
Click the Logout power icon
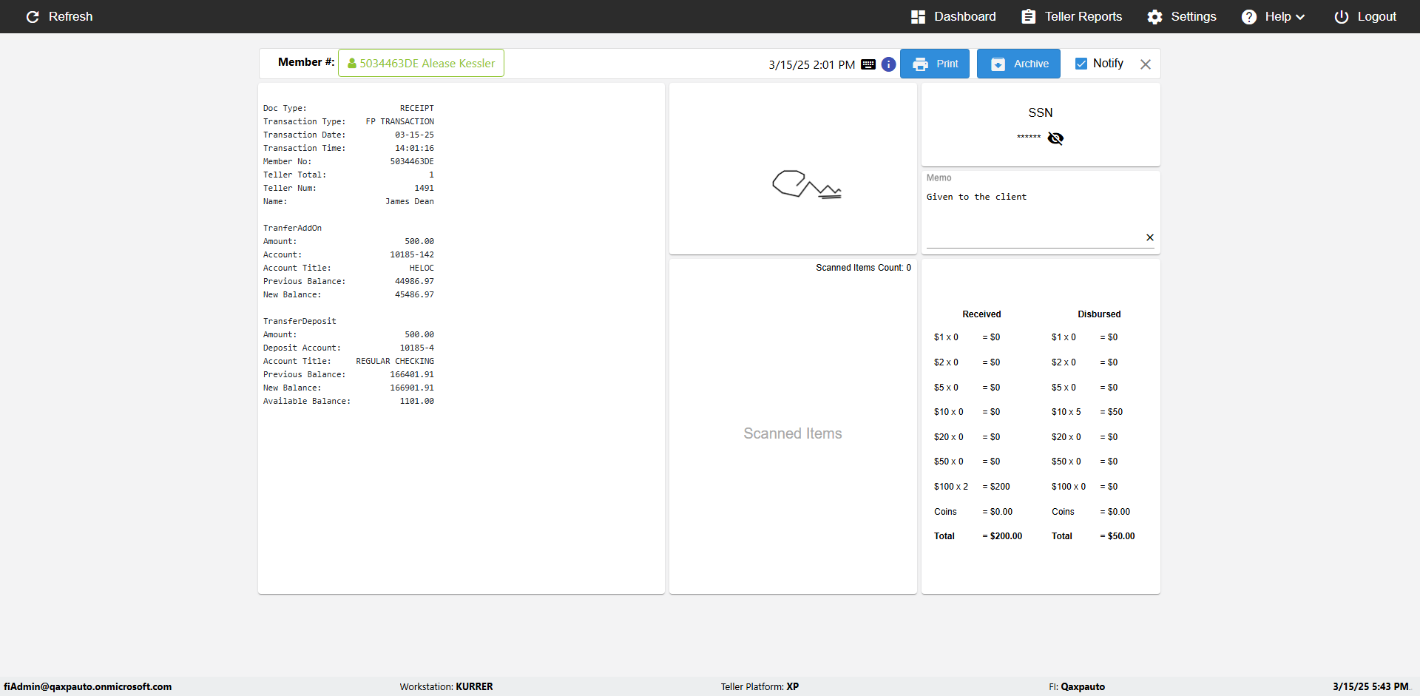pos(1341,17)
